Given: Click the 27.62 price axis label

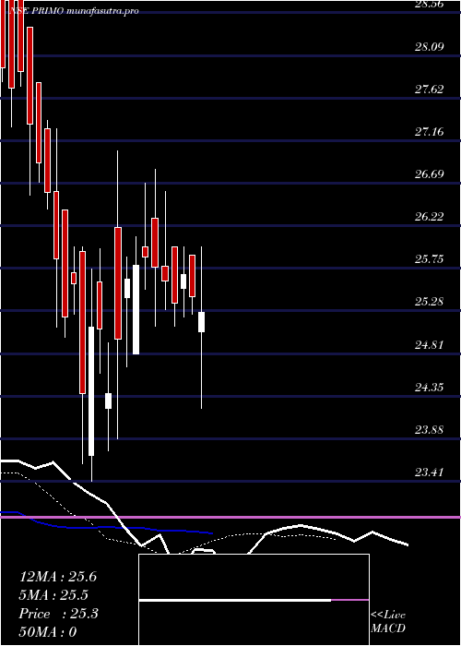Looking at the screenshot, I should click(x=429, y=89).
